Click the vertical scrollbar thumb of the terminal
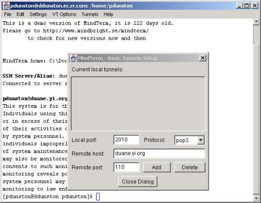The image size is (261, 203). [x=256, y=35]
